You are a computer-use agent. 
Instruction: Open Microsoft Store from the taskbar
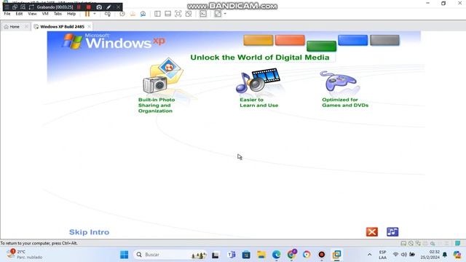tap(246, 255)
